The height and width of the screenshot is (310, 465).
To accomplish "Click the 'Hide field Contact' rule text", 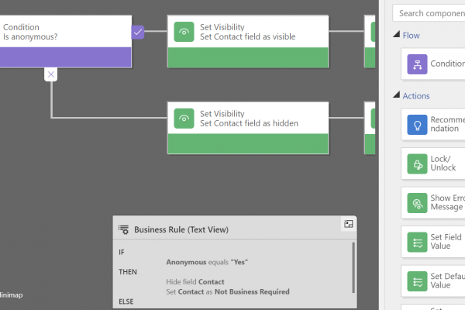I will [195, 282].
